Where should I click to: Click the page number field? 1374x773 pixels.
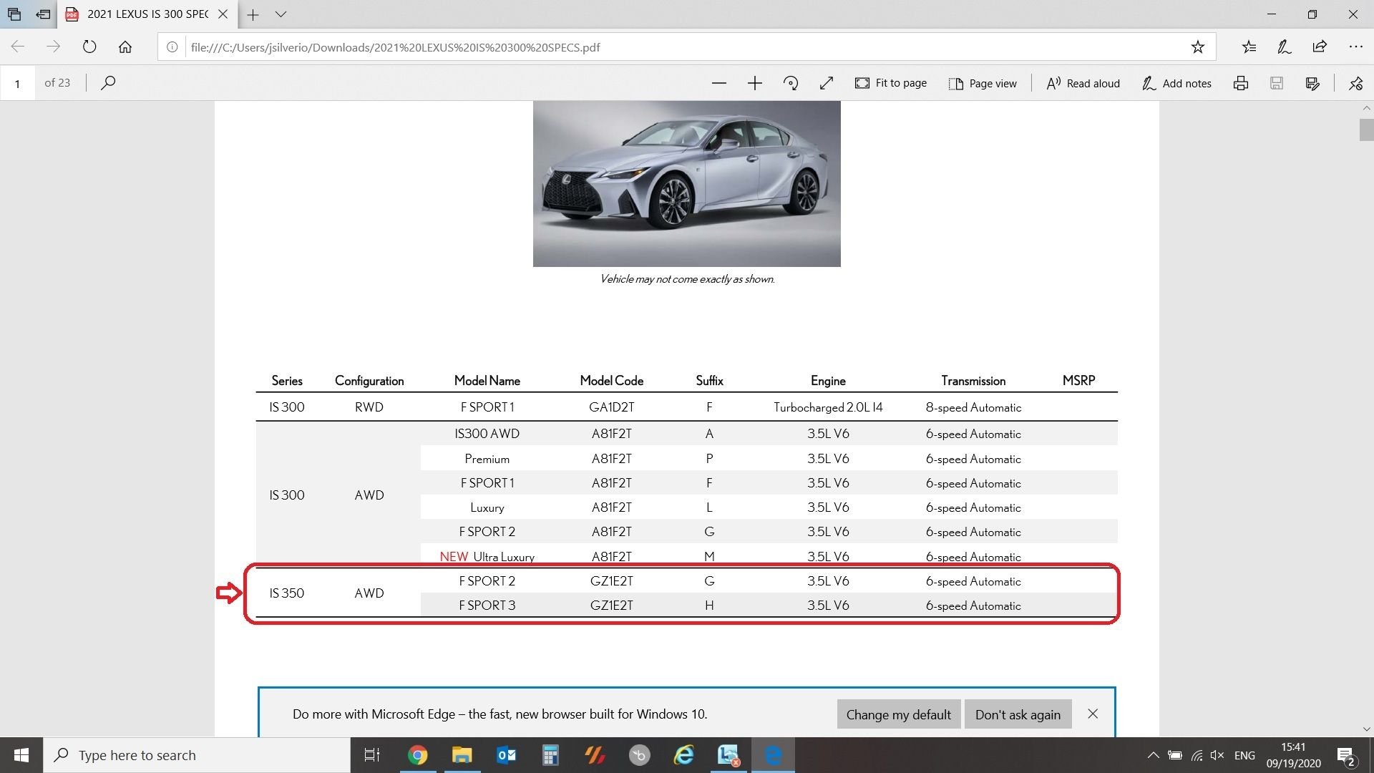(18, 83)
